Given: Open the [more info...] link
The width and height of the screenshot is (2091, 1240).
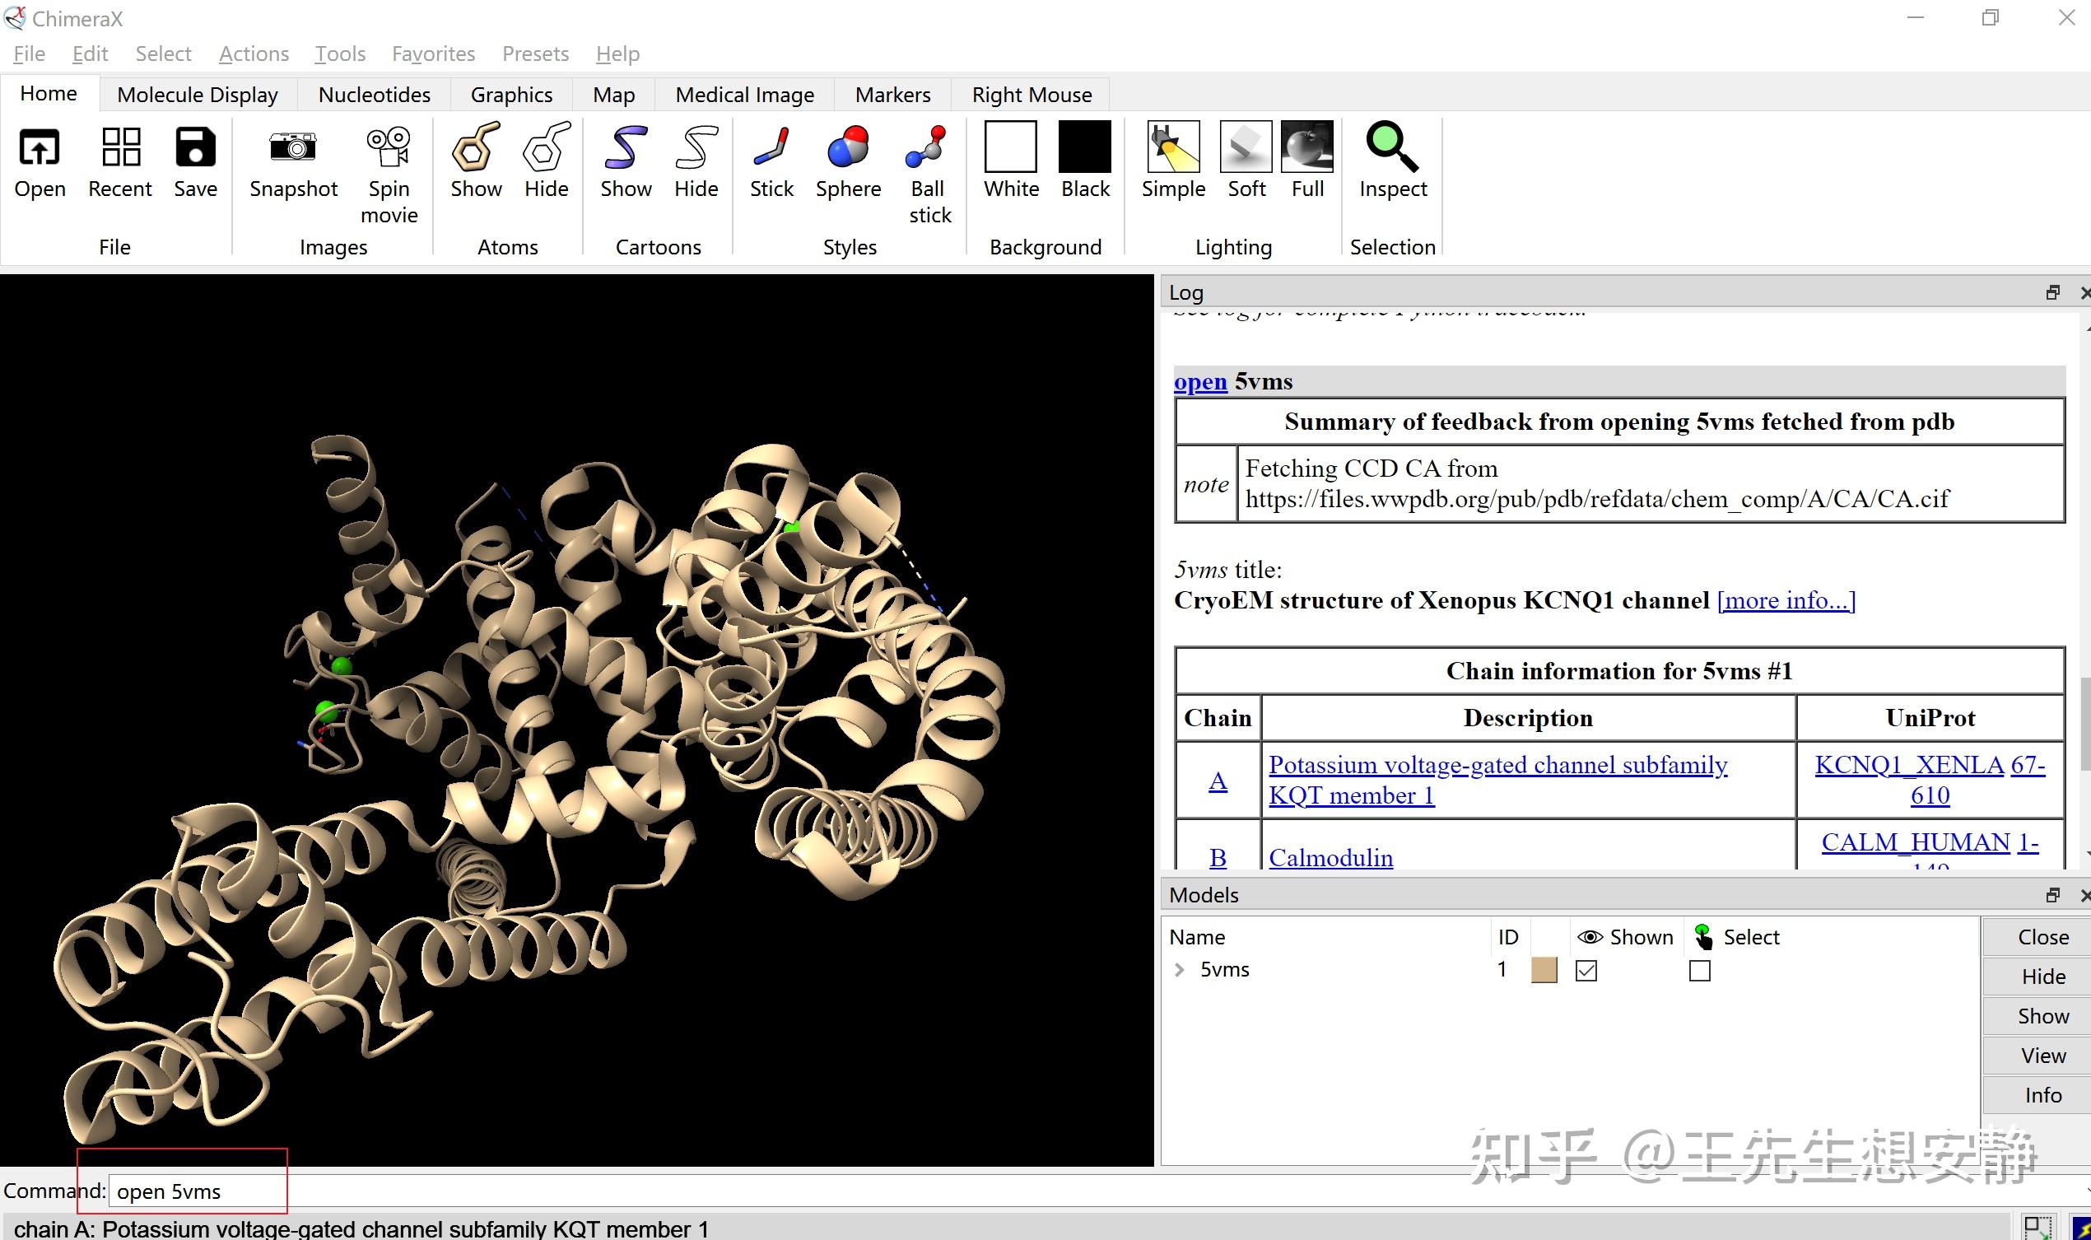Looking at the screenshot, I should [1786, 600].
